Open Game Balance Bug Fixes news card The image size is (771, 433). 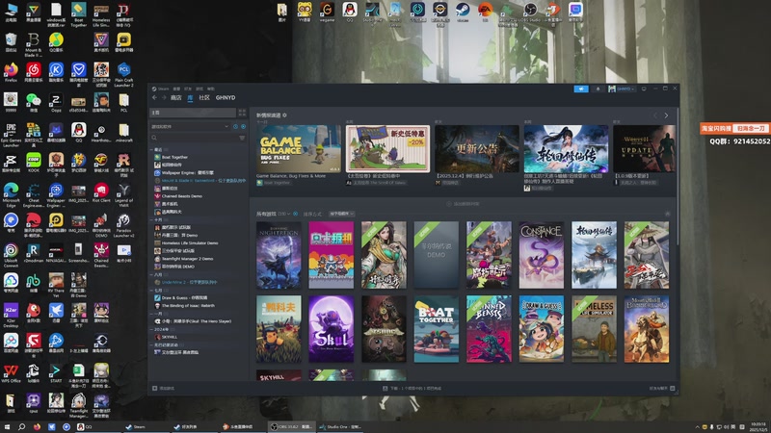[298, 149]
